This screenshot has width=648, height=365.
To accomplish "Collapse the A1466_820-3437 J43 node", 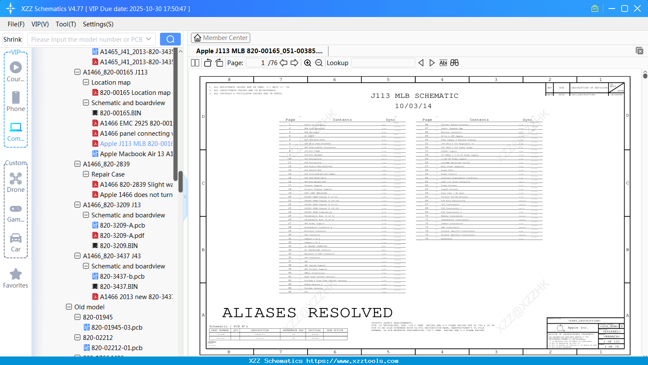I will [x=77, y=256].
